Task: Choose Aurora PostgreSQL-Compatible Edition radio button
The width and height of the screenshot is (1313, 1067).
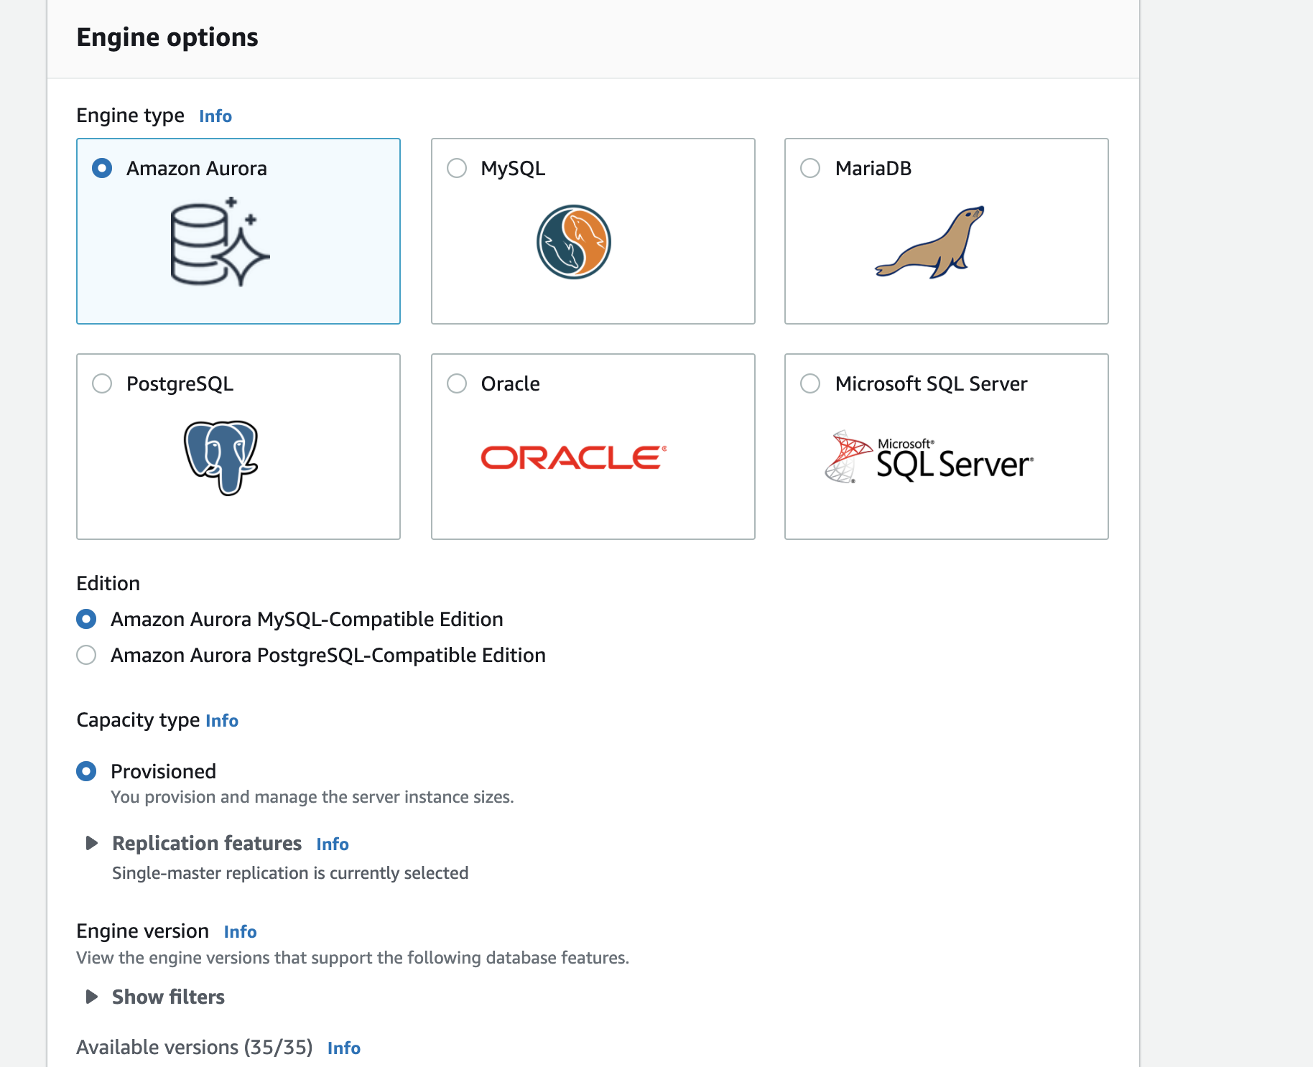Action: point(86,655)
